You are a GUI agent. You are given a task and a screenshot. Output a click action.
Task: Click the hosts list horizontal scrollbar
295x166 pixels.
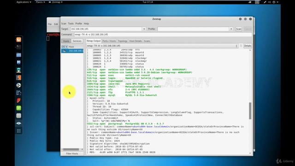click(71, 149)
